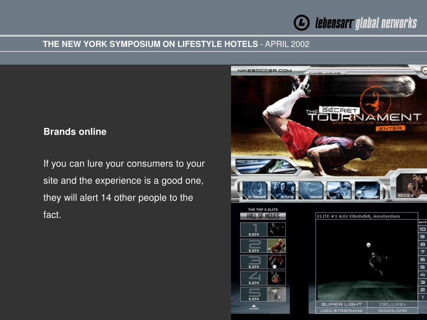
Task: Open The Tournament navigation tile
Action: [x=255, y=190]
